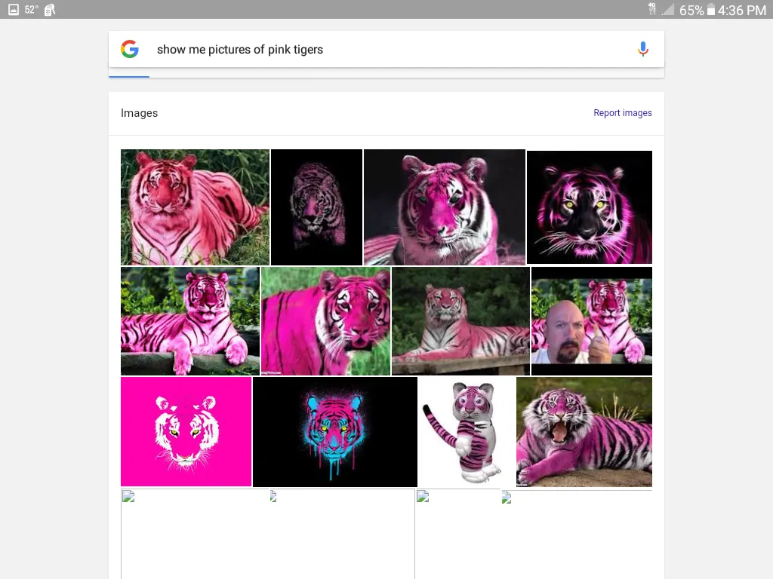Click the Images section heading
773x579 pixels.
140,113
